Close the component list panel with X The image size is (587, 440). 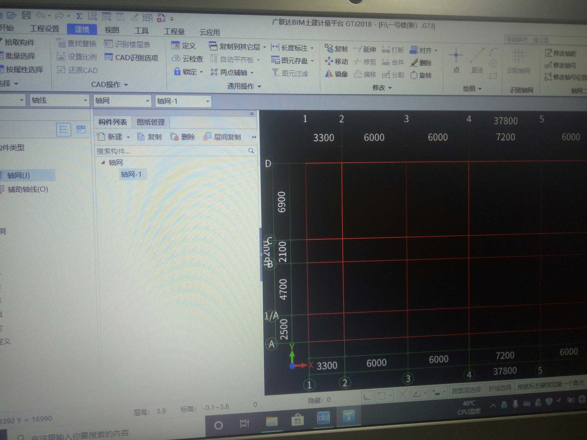(252, 113)
